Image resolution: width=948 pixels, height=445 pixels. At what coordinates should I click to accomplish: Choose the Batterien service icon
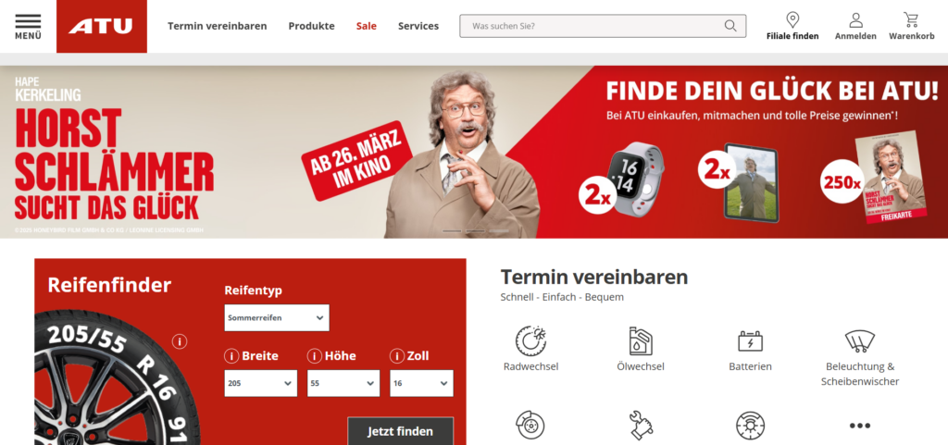coord(750,340)
